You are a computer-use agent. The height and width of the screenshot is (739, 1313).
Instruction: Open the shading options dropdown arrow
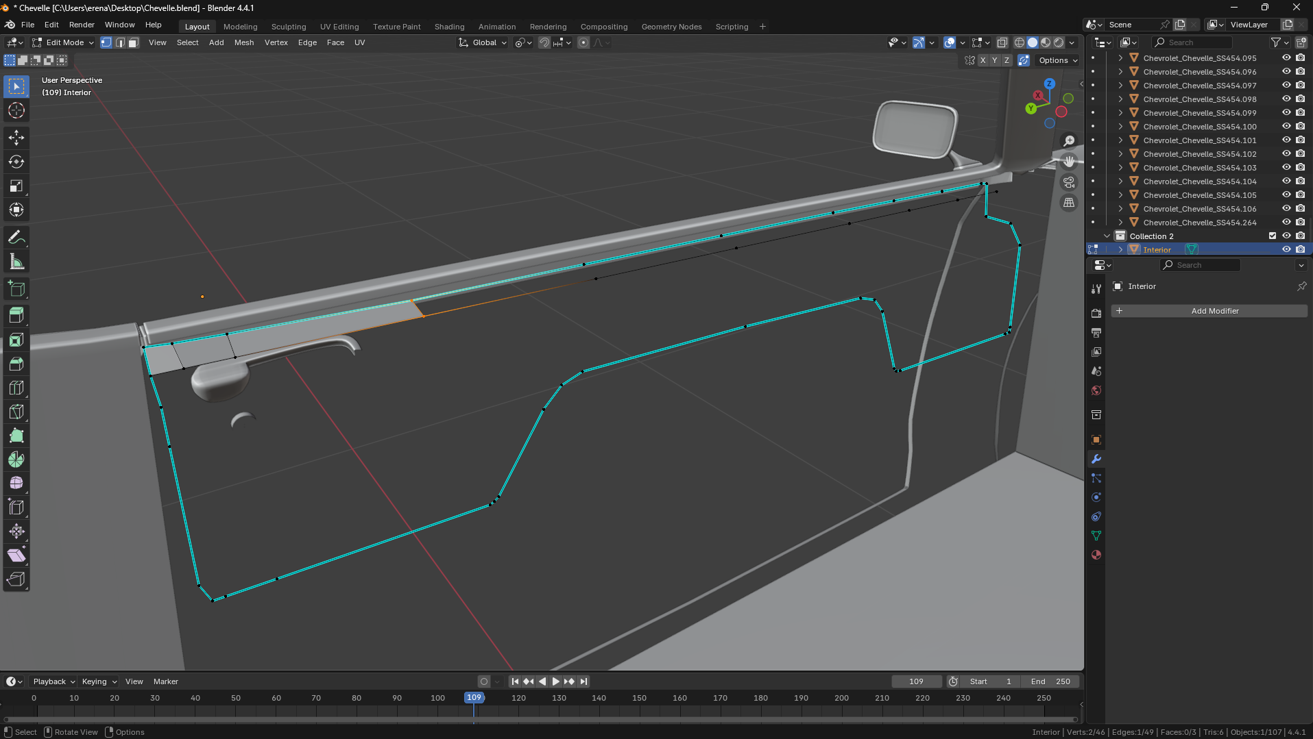tap(1072, 42)
